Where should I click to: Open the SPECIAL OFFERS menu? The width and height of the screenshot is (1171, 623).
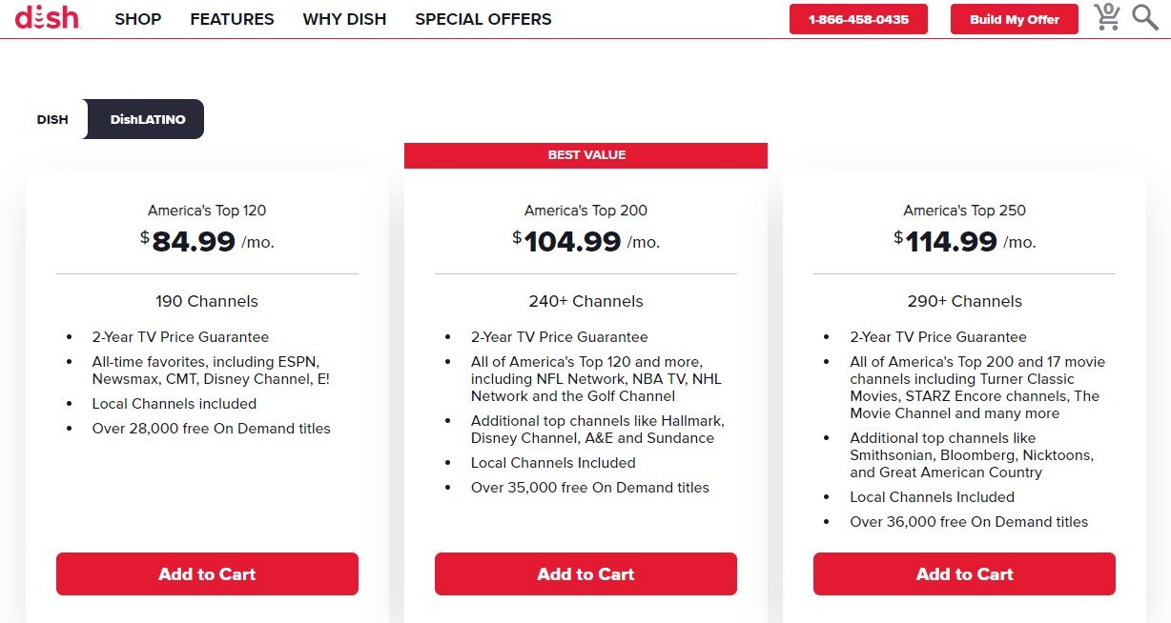(x=483, y=18)
